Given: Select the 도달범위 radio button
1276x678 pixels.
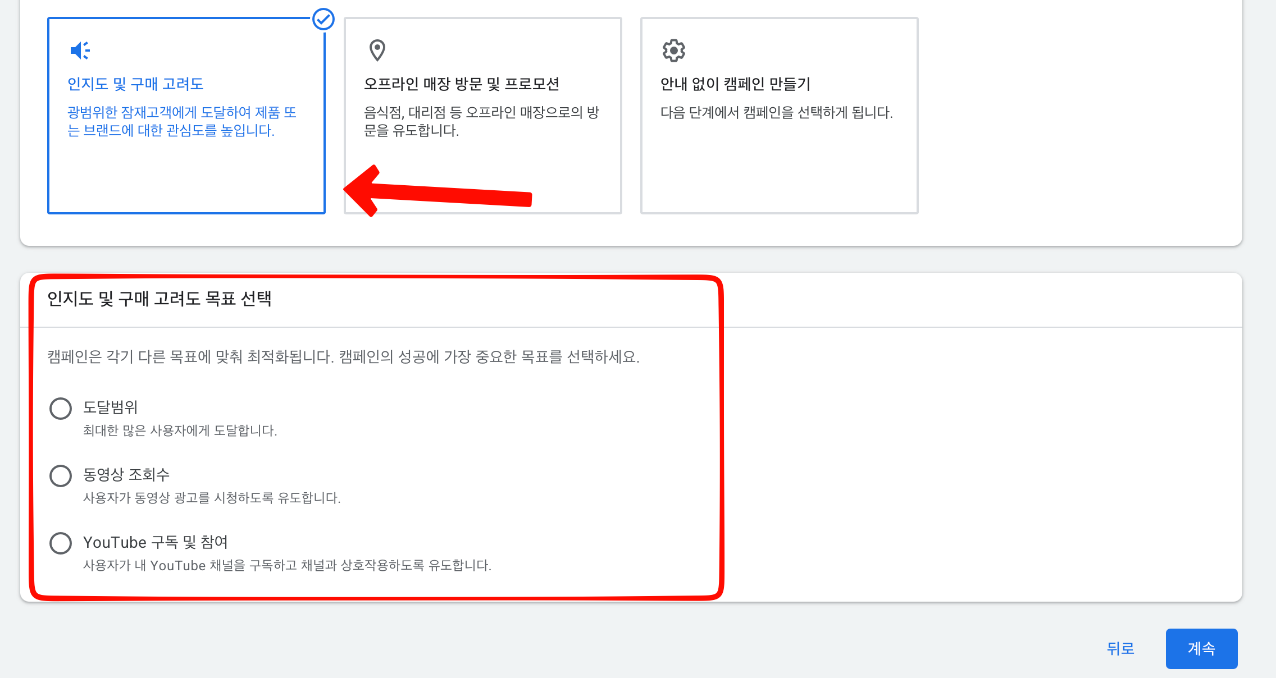Looking at the screenshot, I should pos(61,409).
